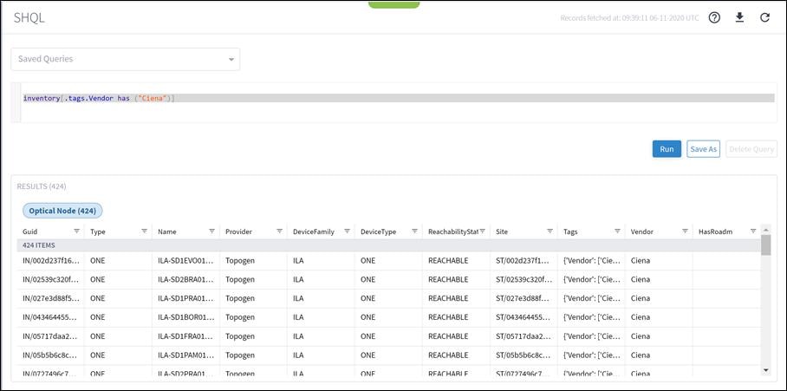Screen dimensions: 787x391
Task: Open DeviceFamily column filter icon
Action: pos(347,231)
